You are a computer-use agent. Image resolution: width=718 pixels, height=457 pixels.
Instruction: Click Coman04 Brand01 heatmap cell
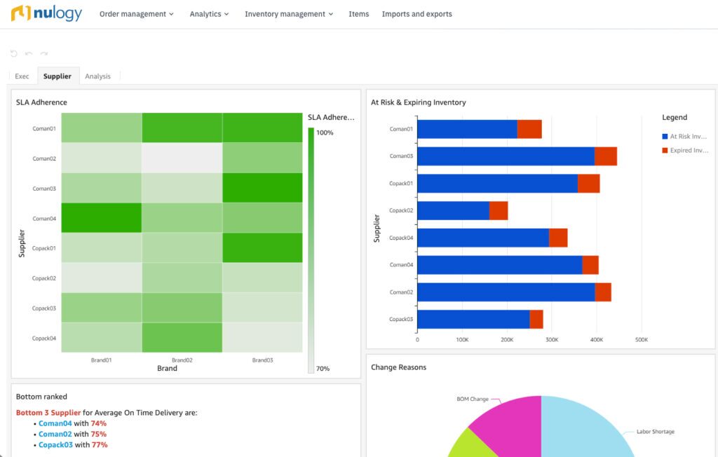point(101,217)
